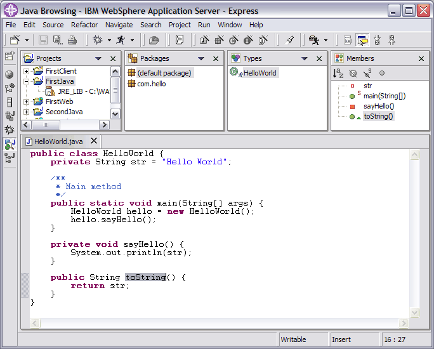Screen dimensions: 434x349
Task: Click the Writable status bar field
Action: 303,339
